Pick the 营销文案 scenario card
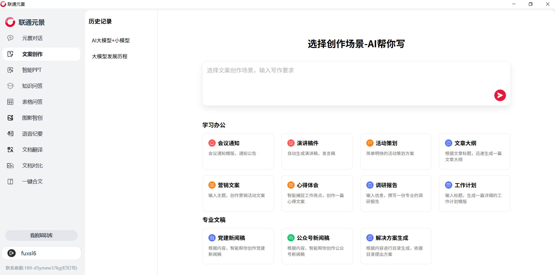 [238, 193]
